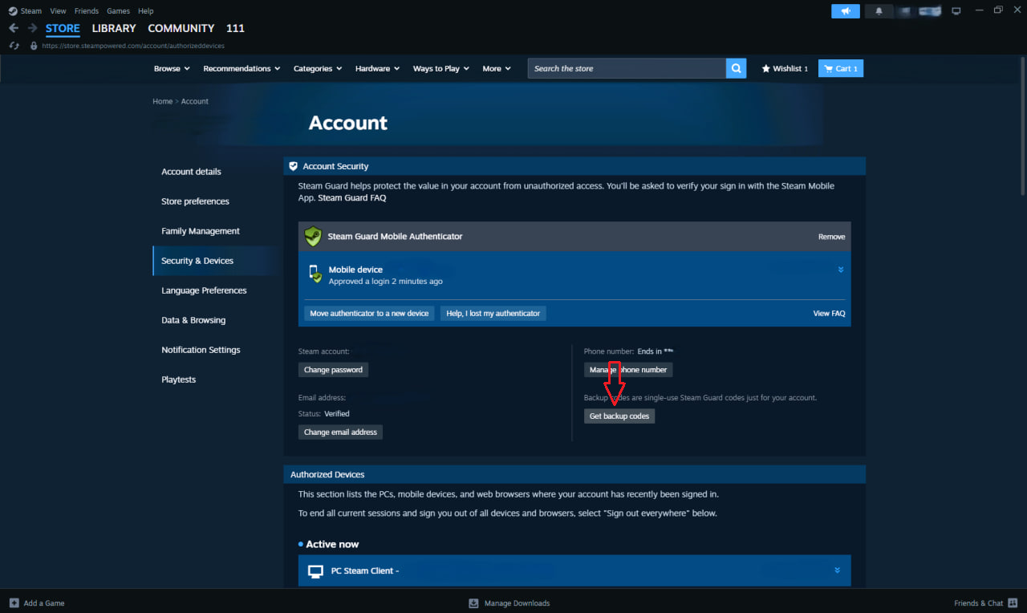1027x613 pixels.
Task: Open the Steam menu
Action: [x=31, y=11]
